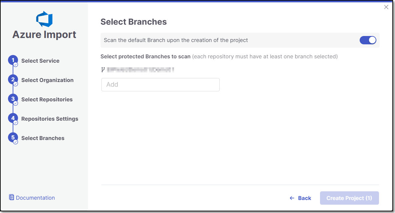The width and height of the screenshot is (395, 213).
Task: Open Select Repositories step label
Action: (47, 99)
